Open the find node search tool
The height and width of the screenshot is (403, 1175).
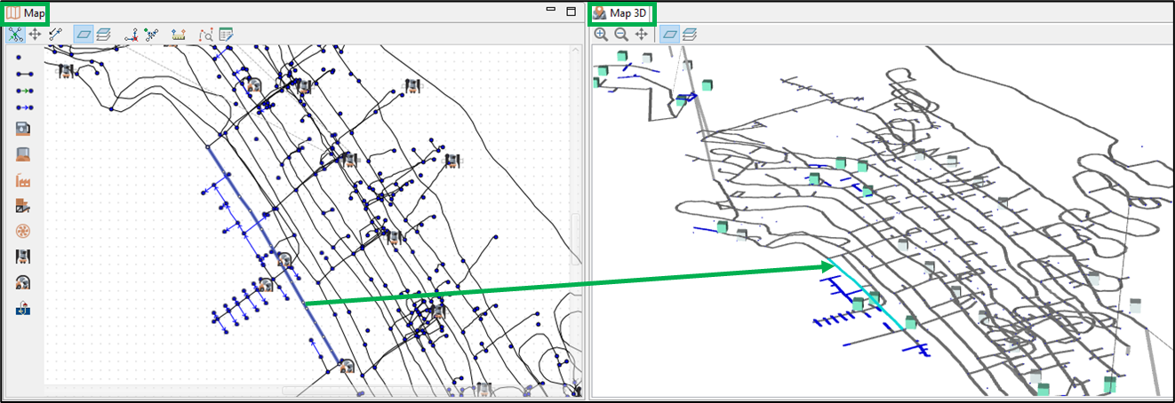[x=206, y=35]
